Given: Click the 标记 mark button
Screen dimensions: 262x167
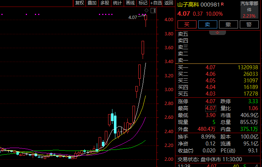Looking at the screenshot, I should coord(143,3).
